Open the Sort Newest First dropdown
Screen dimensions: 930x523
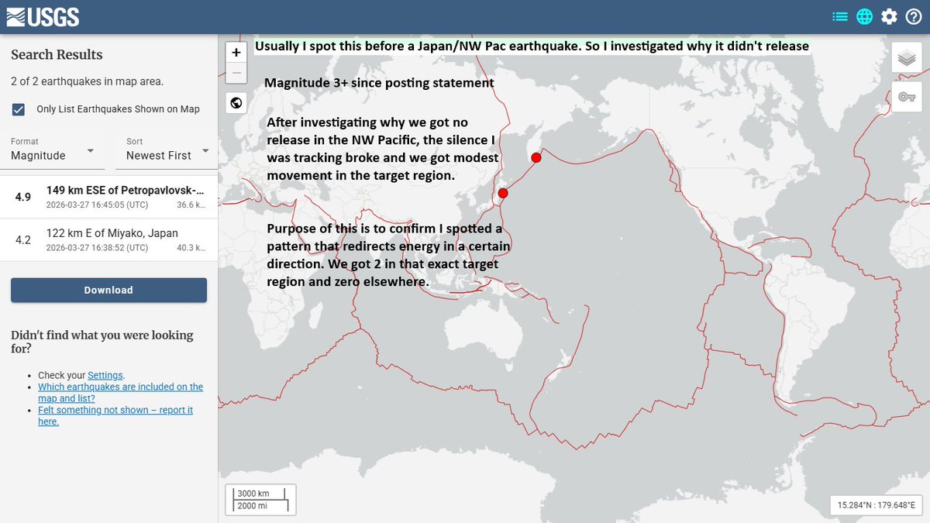[163, 155]
